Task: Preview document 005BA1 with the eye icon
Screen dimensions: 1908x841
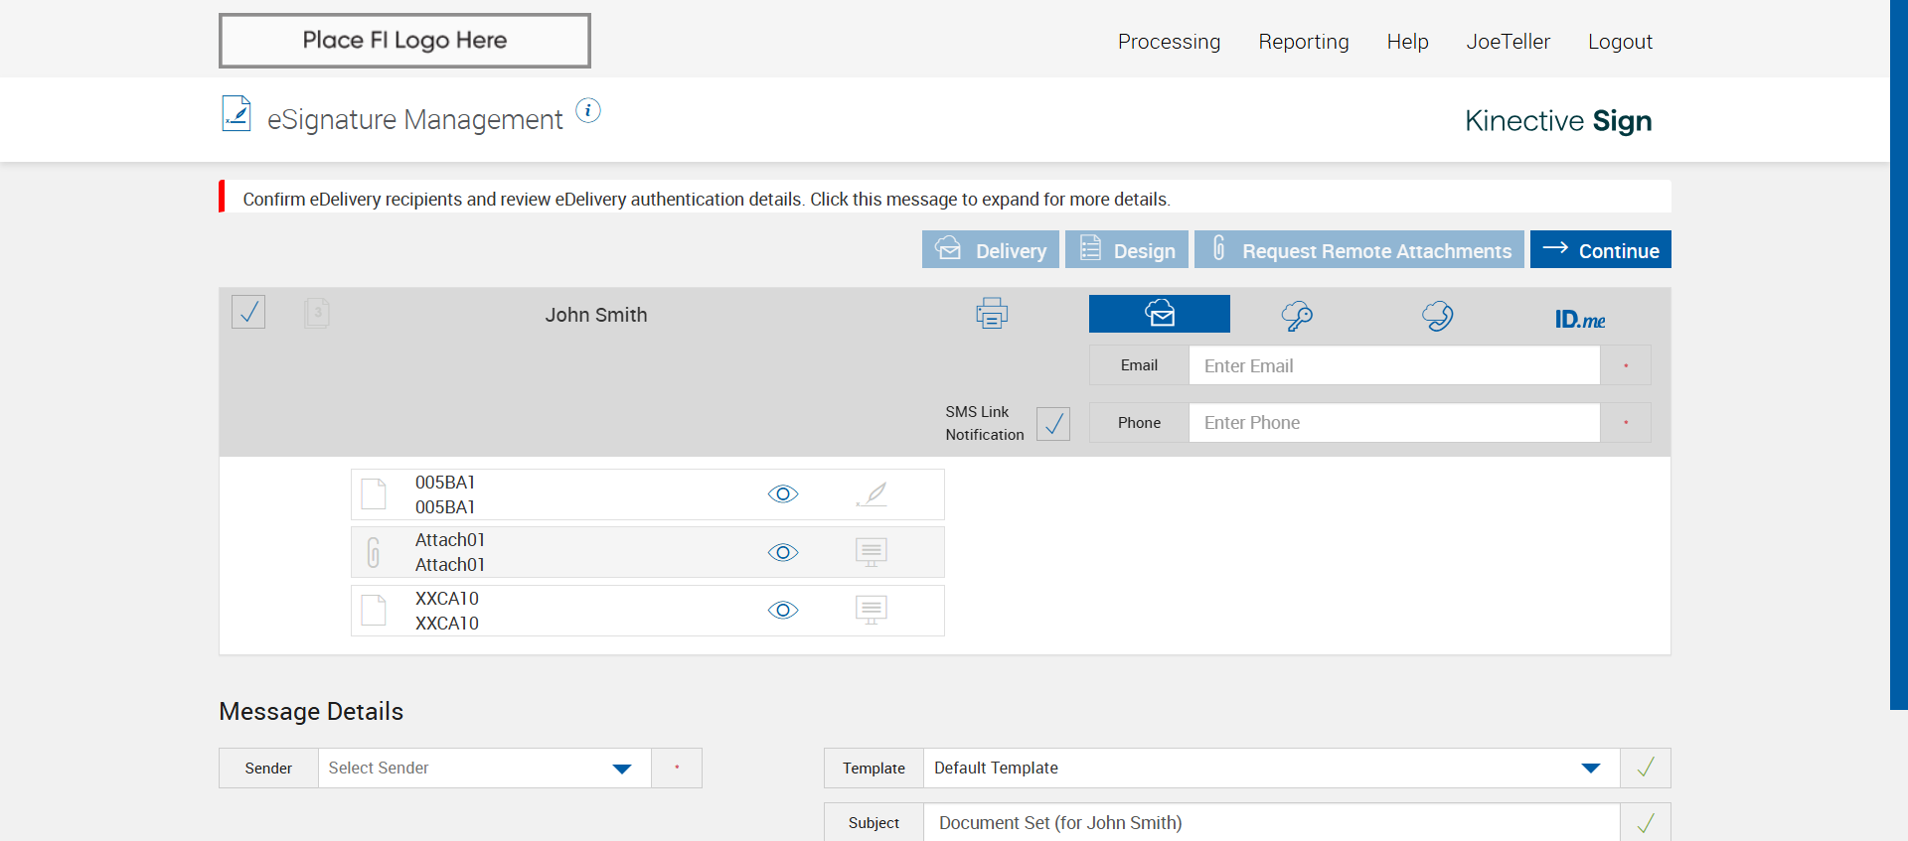Action: pos(783,493)
